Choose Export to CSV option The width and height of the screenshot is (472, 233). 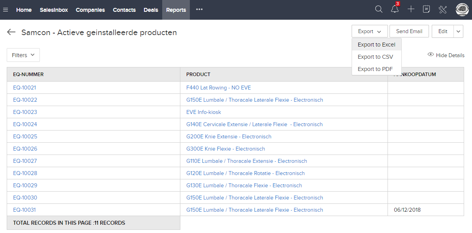[x=375, y=57]
